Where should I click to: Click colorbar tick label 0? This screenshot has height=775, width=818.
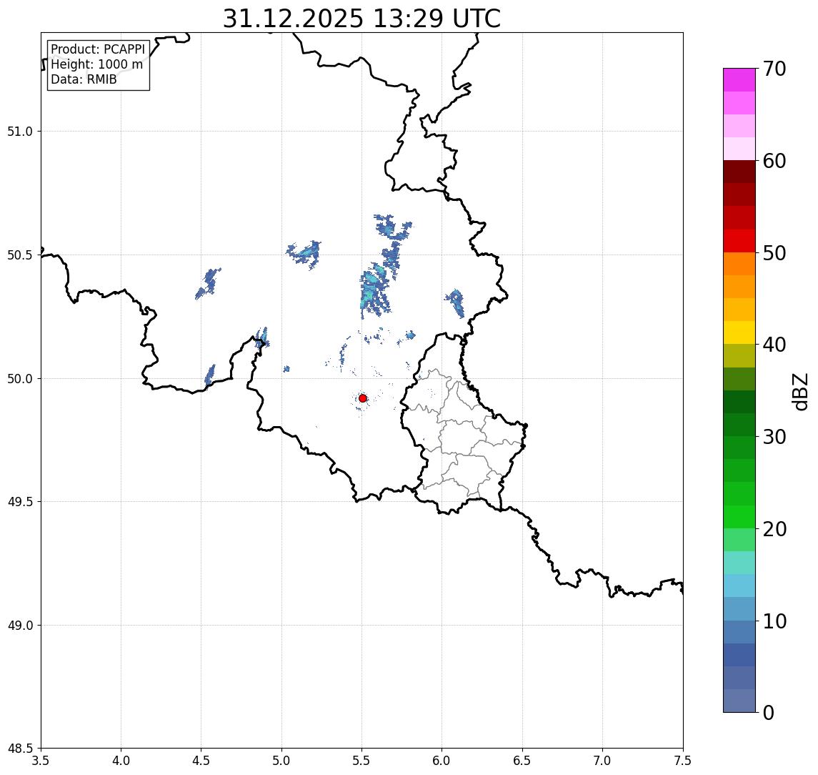pyautogui.click(x=769, y=712)
